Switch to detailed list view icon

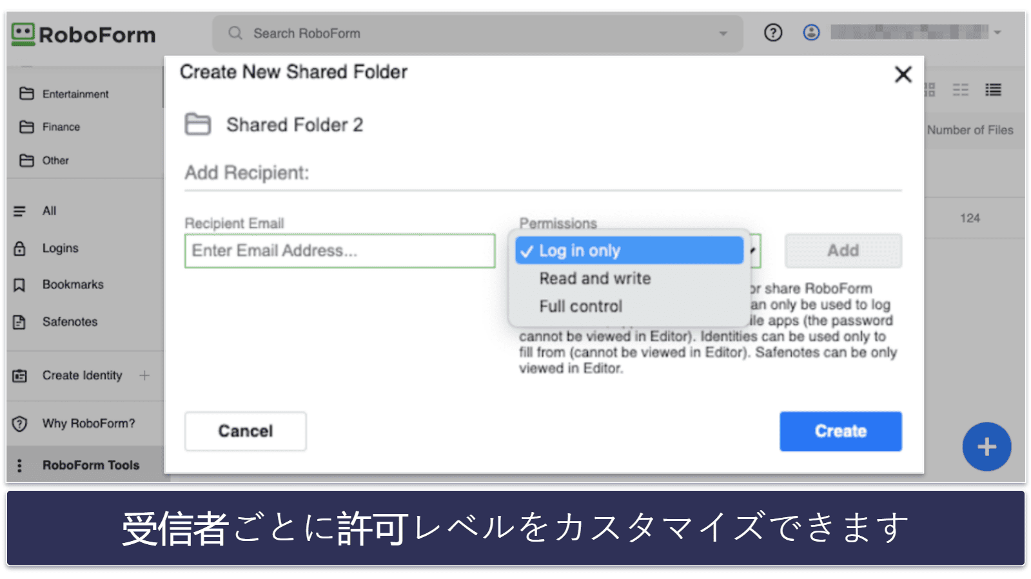coord(993,90)
